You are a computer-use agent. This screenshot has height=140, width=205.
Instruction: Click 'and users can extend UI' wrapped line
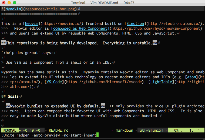93,33
